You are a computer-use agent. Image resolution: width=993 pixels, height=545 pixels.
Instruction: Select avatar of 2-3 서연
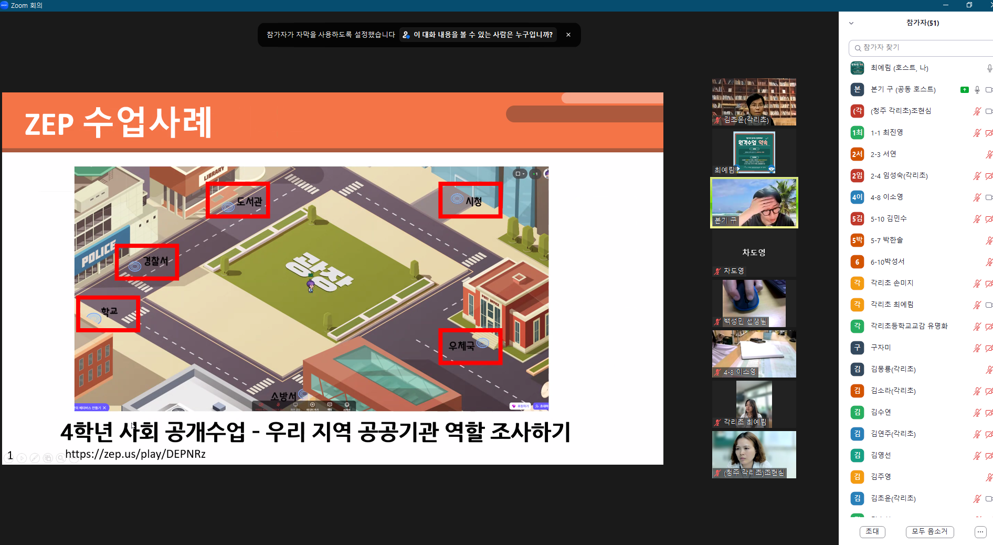(857, 154)
